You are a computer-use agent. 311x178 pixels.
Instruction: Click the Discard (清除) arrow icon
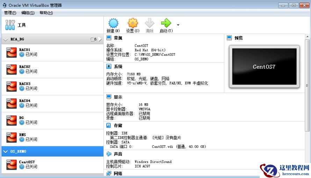click(149, 23)
